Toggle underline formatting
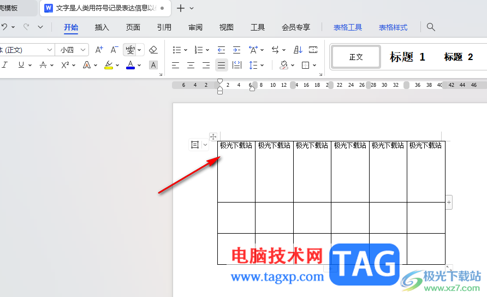This screenshot has width=487, height=297. 21,65
